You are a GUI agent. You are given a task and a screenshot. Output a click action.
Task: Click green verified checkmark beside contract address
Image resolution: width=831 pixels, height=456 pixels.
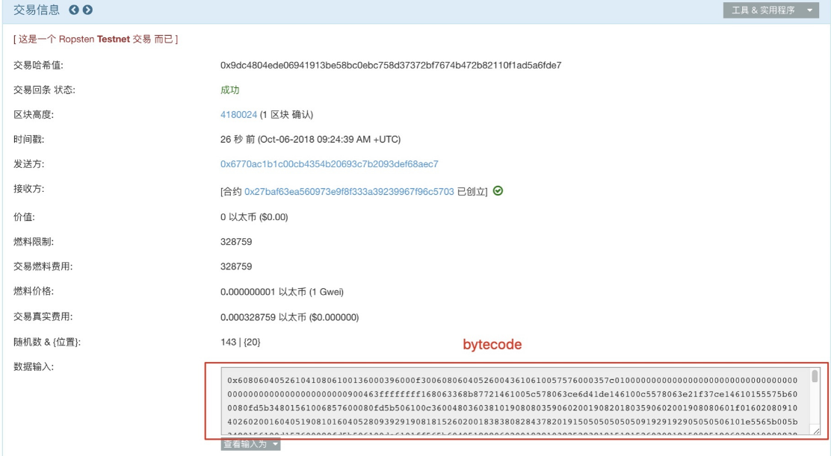pos(498,190)
